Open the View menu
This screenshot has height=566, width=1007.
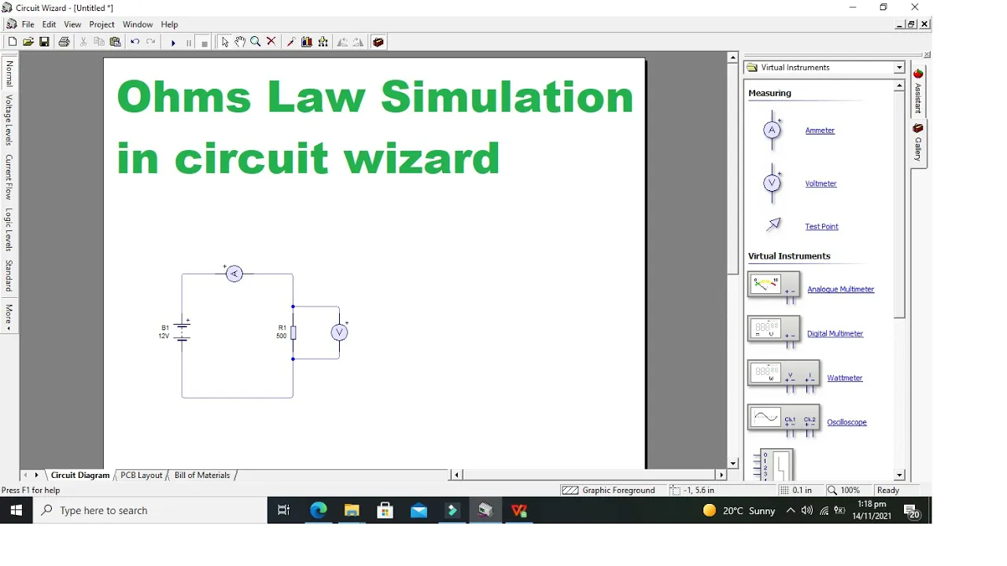click(72, 24)
